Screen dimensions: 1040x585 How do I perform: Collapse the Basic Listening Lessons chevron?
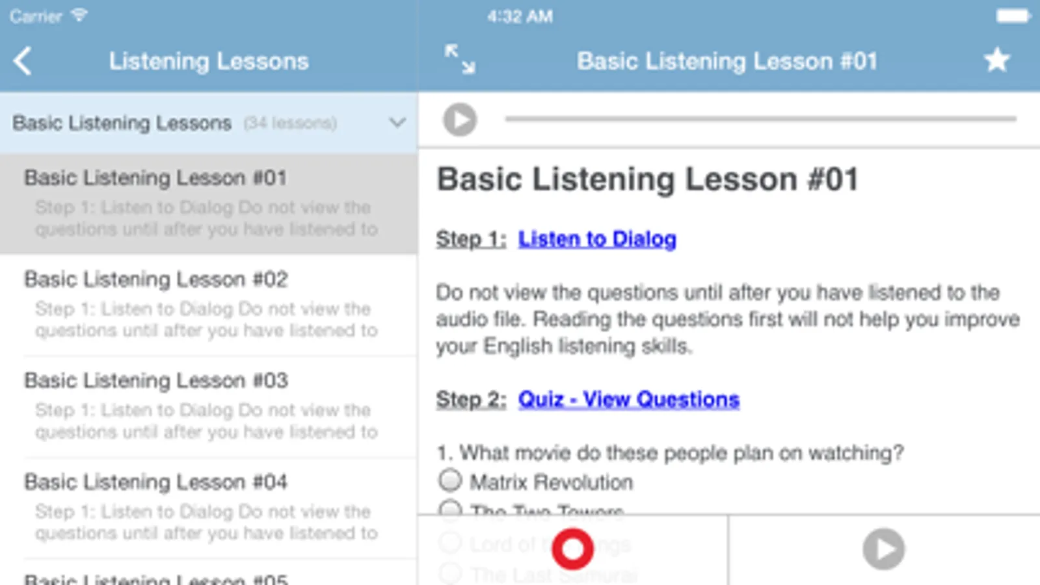[397, 122]
